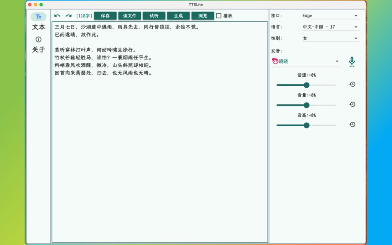Click the undo arrow icon
The width and height of the screenshot is (392, 245).
click(57, 15)
